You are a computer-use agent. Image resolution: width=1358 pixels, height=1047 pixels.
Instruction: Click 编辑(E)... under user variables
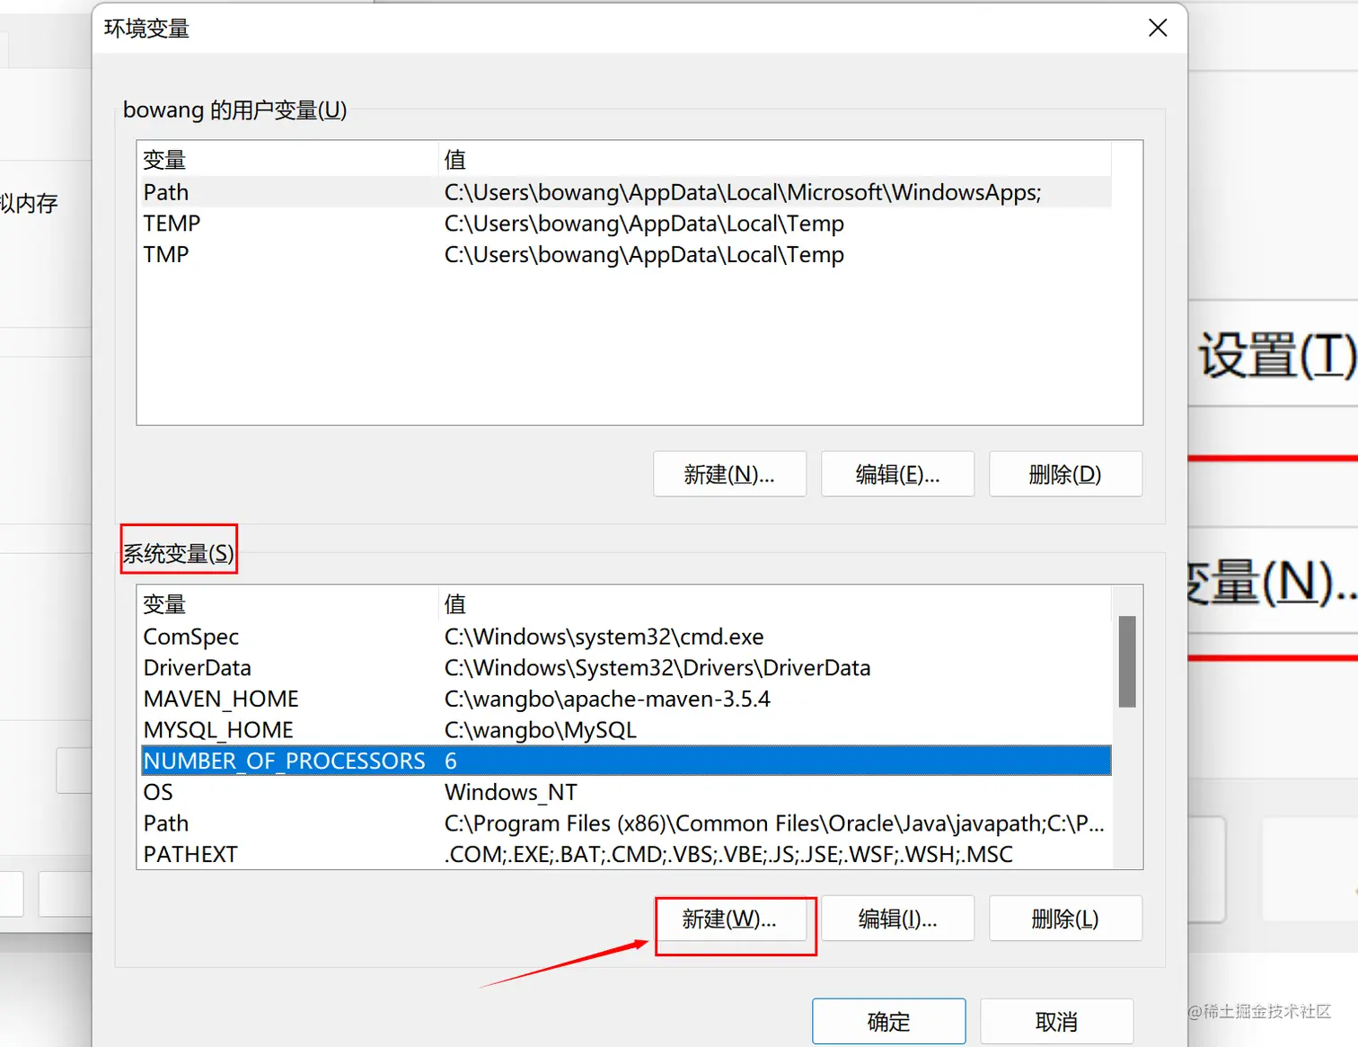pos(897,474)
